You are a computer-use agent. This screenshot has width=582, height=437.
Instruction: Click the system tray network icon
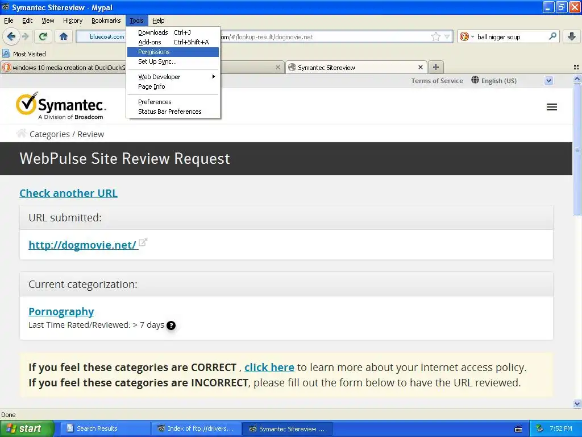[x=540, y=428]
